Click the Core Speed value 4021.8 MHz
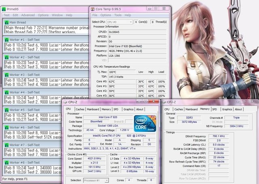The width and height of the screenshot is (259, 184). click(94, 159)
